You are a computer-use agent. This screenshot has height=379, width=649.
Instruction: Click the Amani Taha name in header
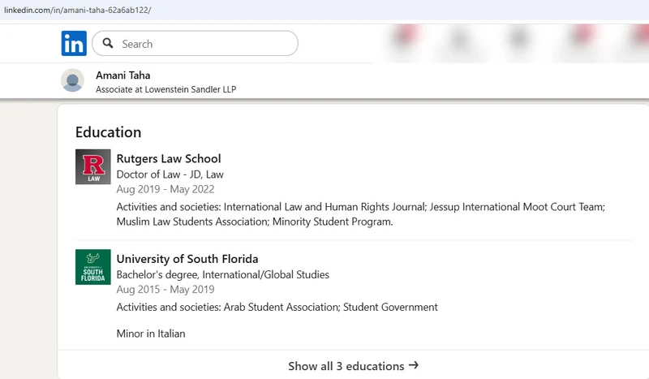click(x=123, y=75)
